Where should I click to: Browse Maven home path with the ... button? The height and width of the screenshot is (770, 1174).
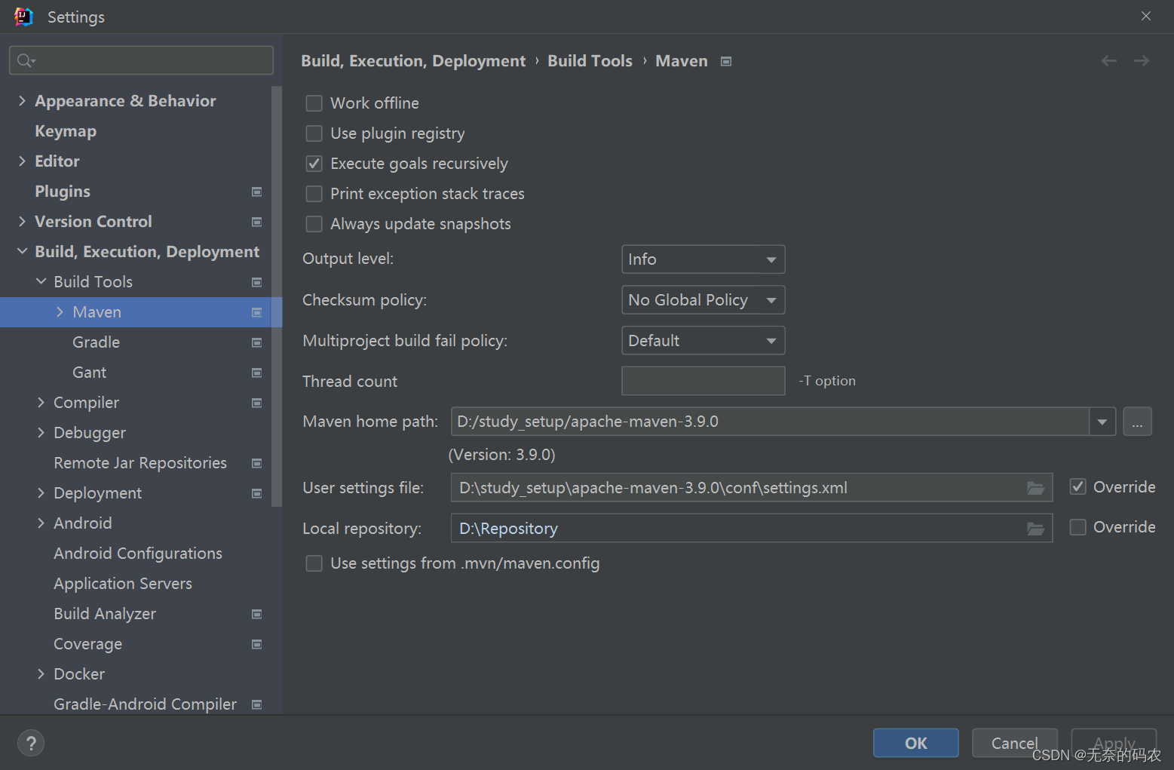click(x=1137, y=422)
